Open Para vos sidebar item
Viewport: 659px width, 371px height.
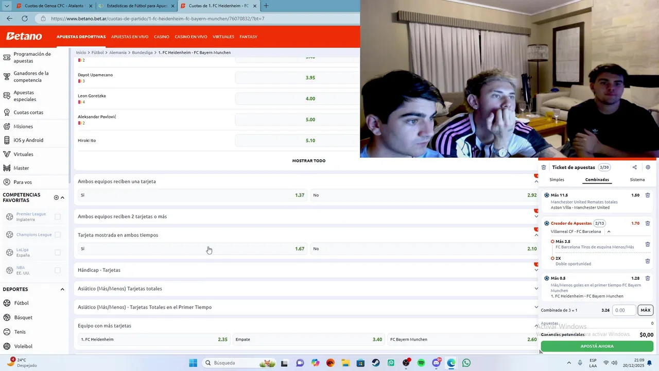tap(34, 182)
